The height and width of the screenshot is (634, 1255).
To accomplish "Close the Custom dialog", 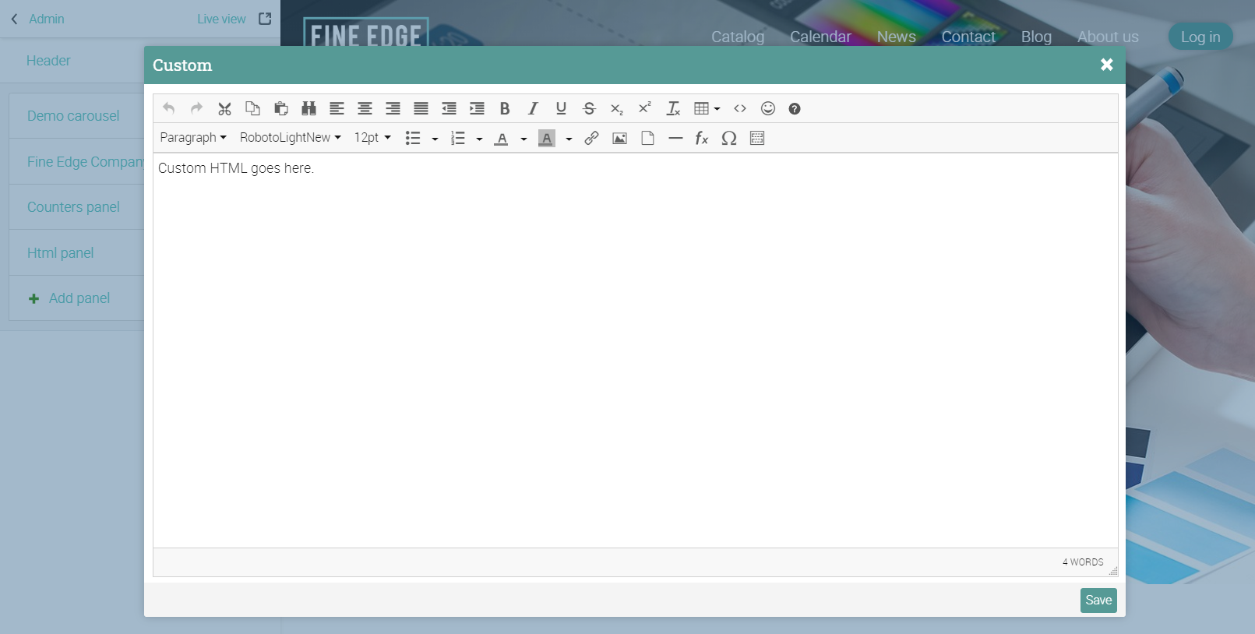I will (1107, 65).
